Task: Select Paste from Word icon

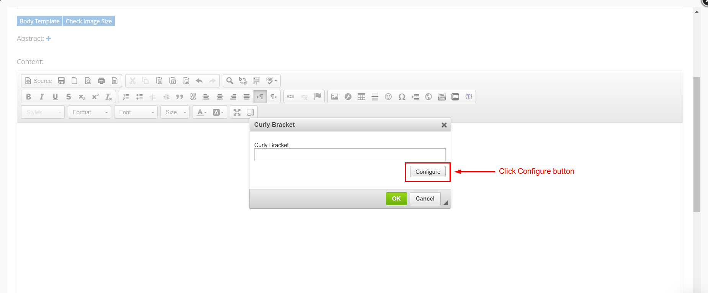Action: point(186,81)
